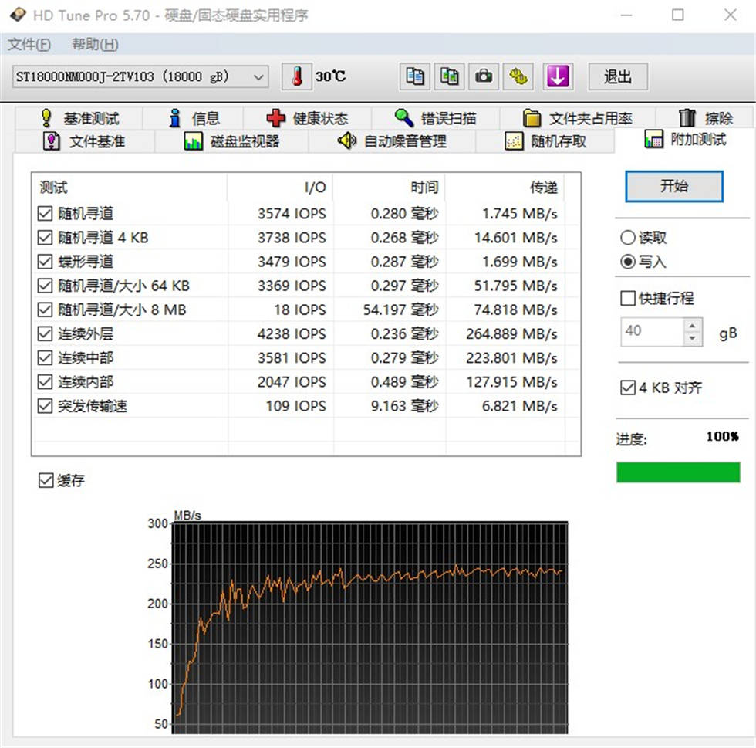The width and height of the screenshot is (756, 748).
Task: Click the 开始 button
Action: [674, 186]
